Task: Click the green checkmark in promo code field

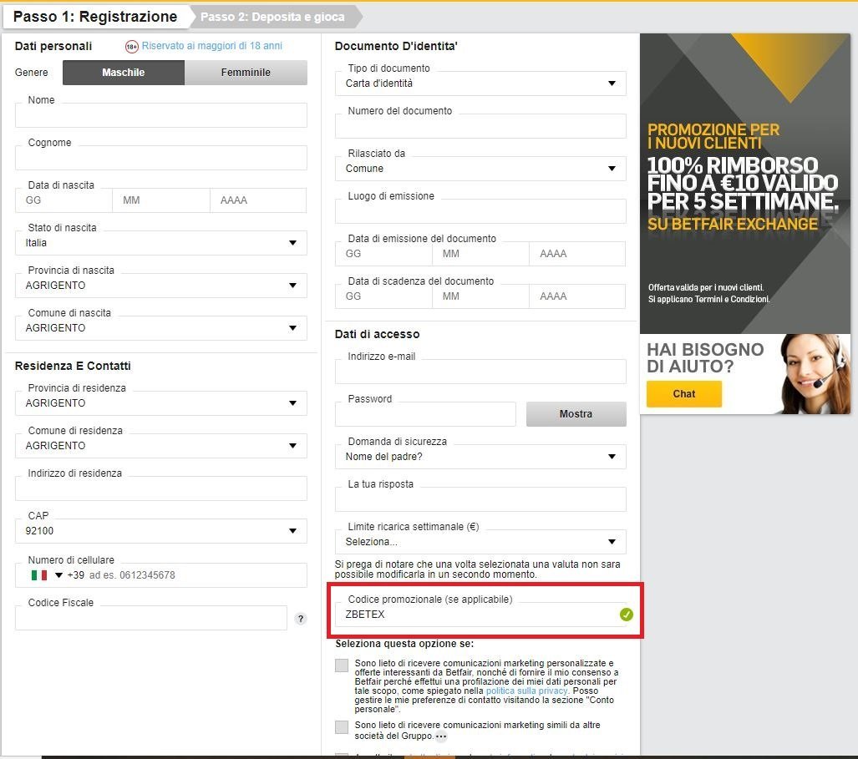Action: [627, 615]
